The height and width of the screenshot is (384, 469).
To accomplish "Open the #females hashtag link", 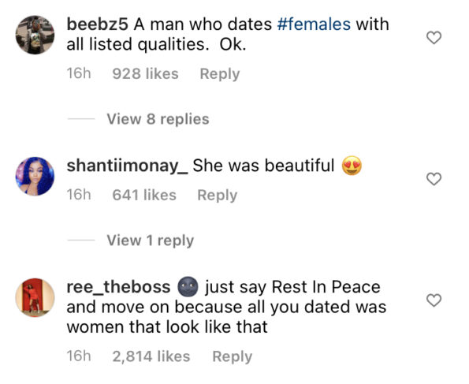I will click(x=314, y=24).
